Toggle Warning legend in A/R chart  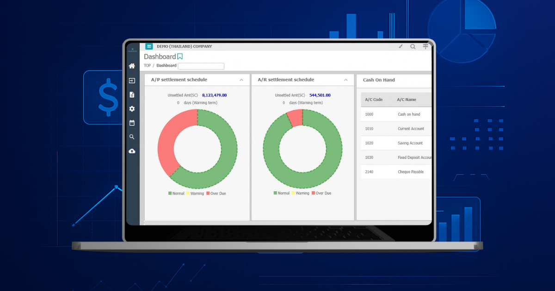[x=300, y=194]
